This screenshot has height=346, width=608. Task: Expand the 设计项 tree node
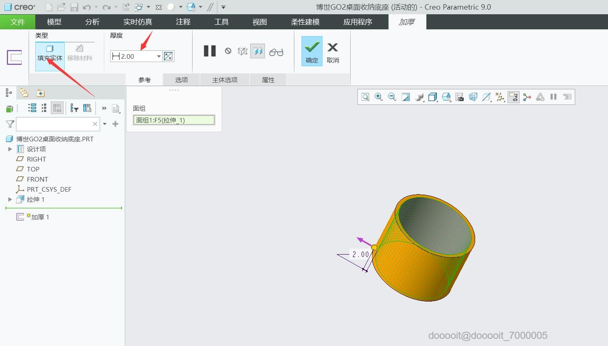10,149
